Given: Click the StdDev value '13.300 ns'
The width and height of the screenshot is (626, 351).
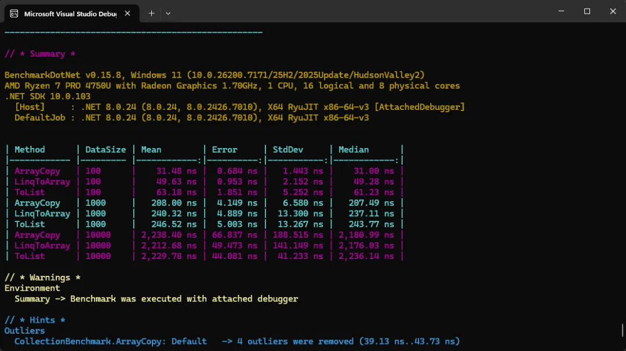Looking at the screenshot, I should 301,213.
